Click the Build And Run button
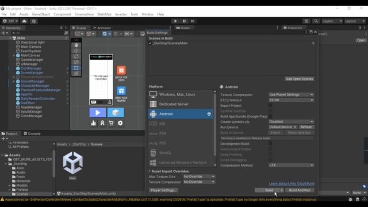The width and height of the screenshot is (368, 207). [x=300, y=190]
